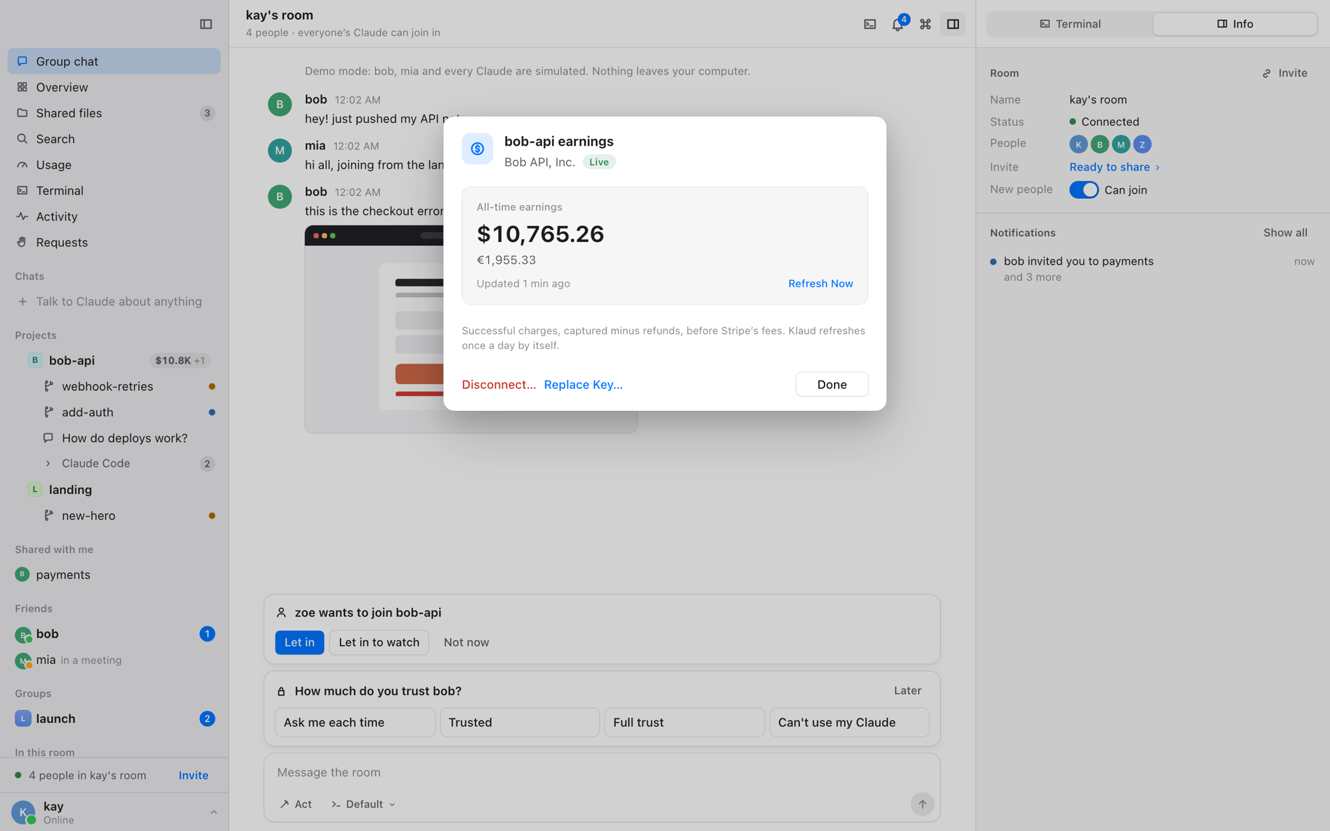The height and width of the screenshot is (831, 1330).
Task: Click Disconnect… in the dialog
Action: tap(499, 385)
